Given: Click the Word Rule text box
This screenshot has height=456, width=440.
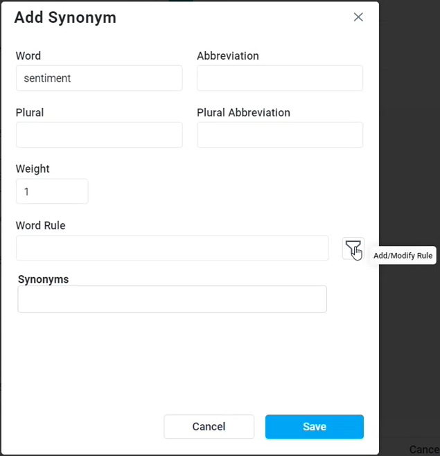Looking at the screenshot, I should click(x=172, y=248).
